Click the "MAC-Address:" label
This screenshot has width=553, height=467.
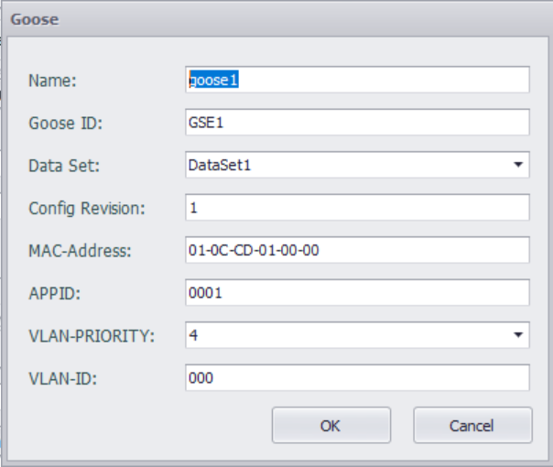click(x=81, y=251)
